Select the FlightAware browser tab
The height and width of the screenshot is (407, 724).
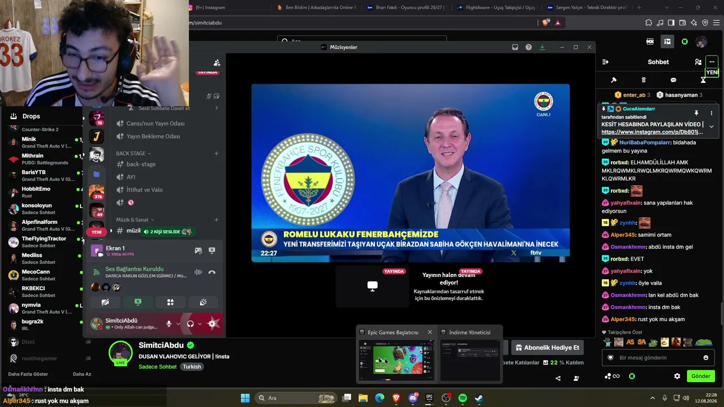pos(497,7)
